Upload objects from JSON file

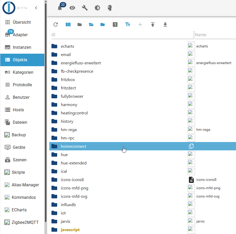[153, 24]
